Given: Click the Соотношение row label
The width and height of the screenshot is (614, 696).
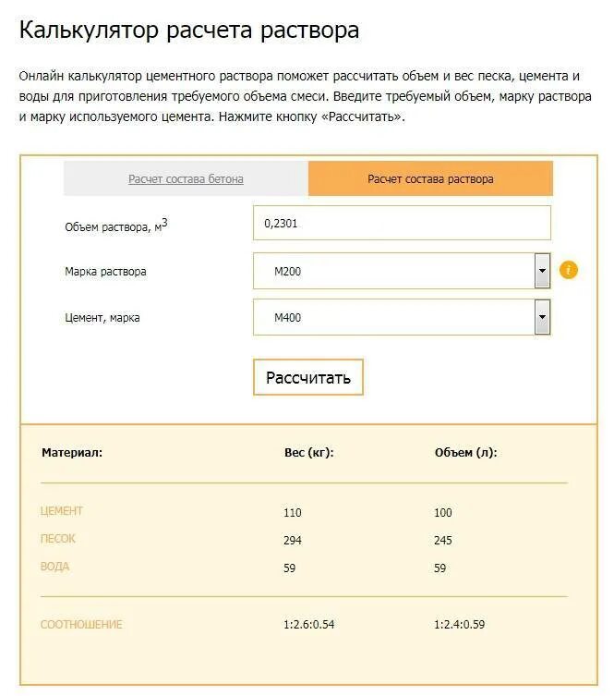Looking at the screenshot, I should coord(81,625).
